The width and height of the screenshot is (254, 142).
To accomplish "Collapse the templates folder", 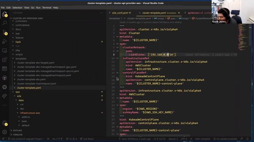I will 21,59.
